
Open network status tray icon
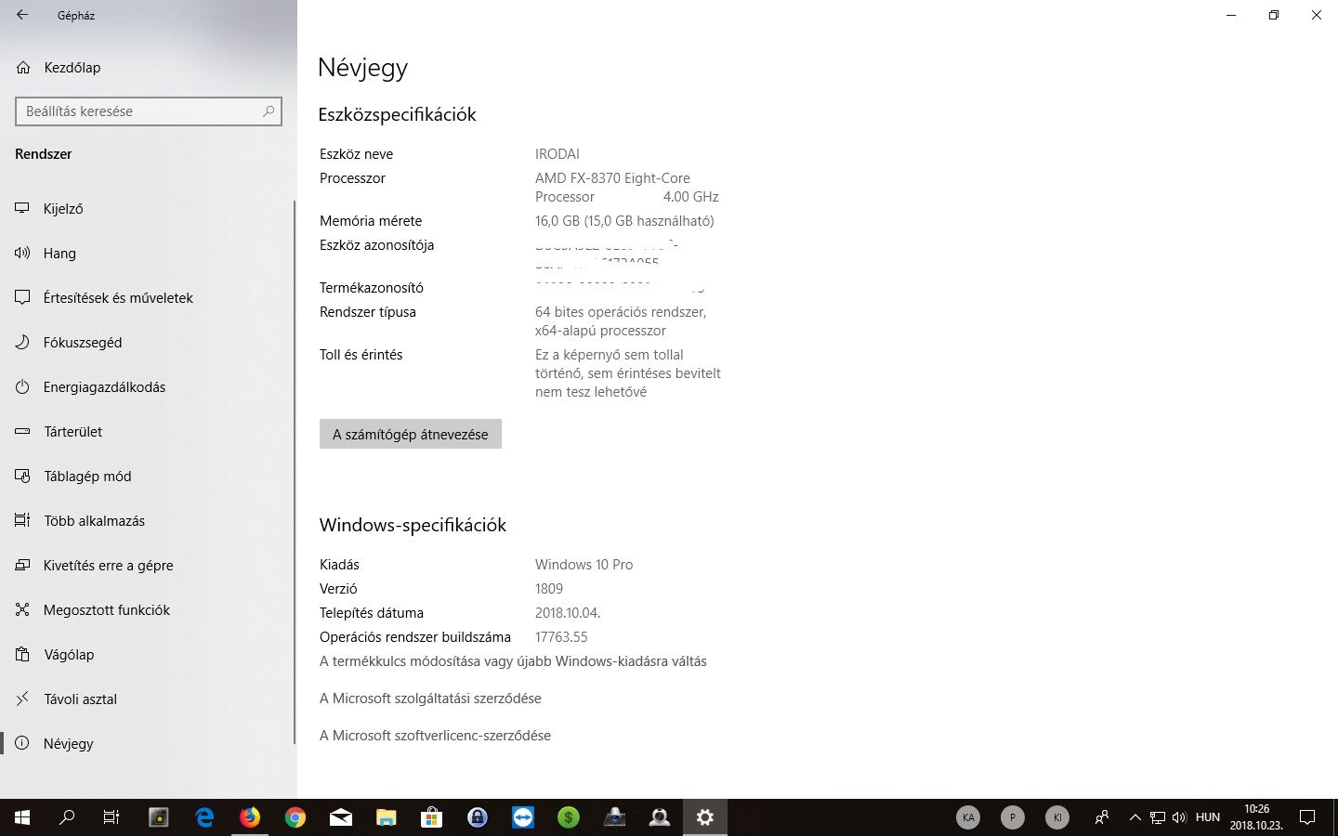(x=1158, y=817)
